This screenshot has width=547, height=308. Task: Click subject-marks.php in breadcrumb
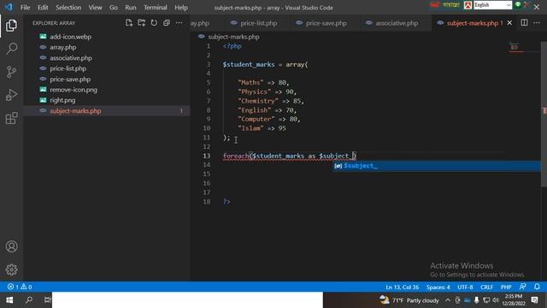tap(233, 37)
